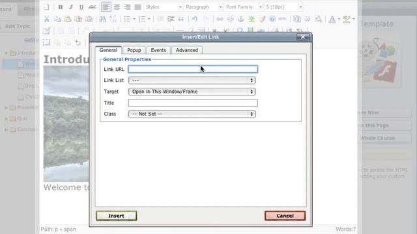The width and height of the screenshot is (417, 234).
Task: Click the blue Help icon
Action: [272, 19]
